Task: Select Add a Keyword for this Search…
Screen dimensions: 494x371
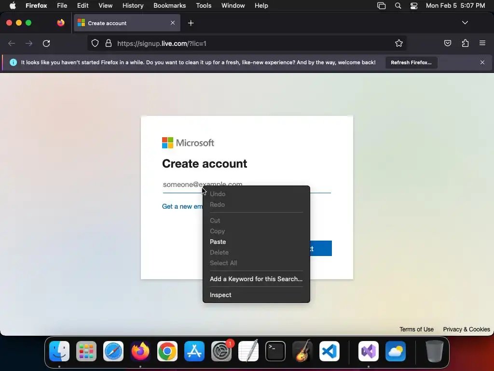Action: point(256,279)
